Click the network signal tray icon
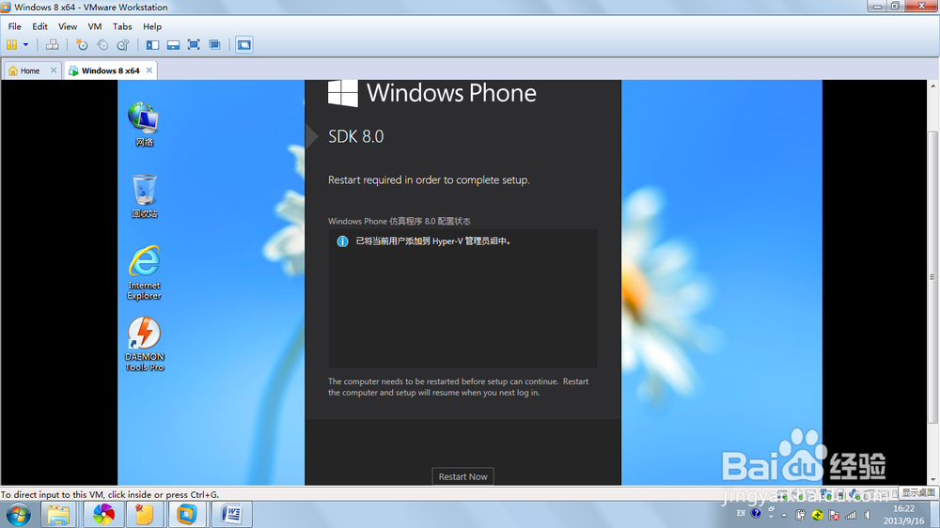 tap(851, 515)
